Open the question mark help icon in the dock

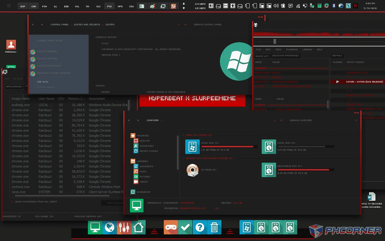[x=200, y=227]
